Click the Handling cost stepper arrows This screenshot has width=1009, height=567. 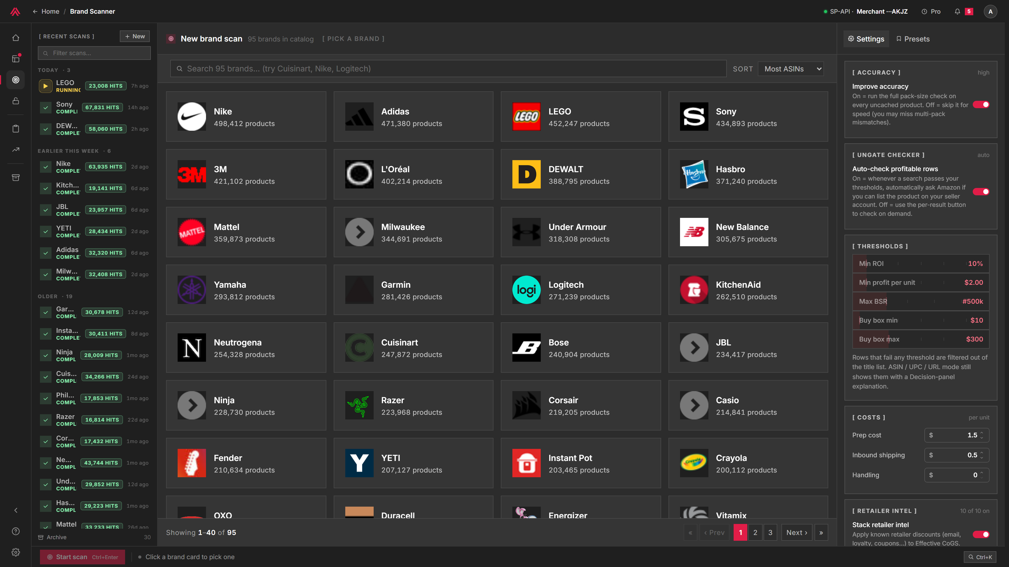coord(981,475)
